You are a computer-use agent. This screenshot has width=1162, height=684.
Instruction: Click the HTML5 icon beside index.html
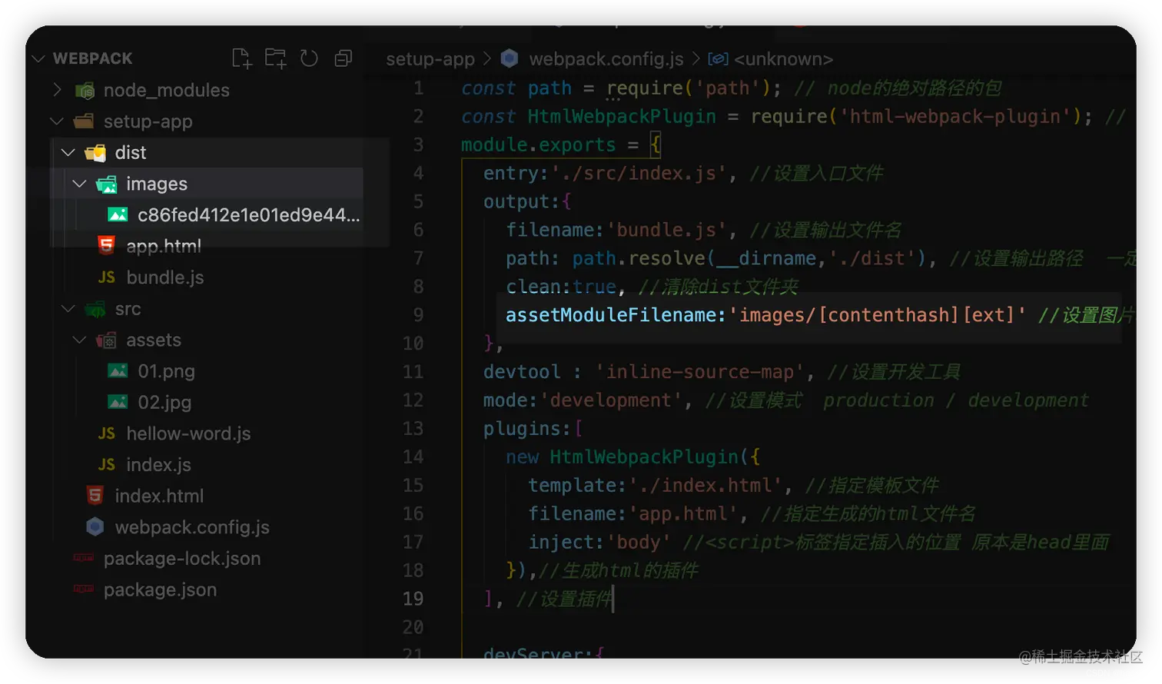(95, 496)
